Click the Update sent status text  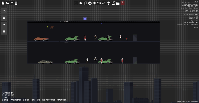coord(188,101)
